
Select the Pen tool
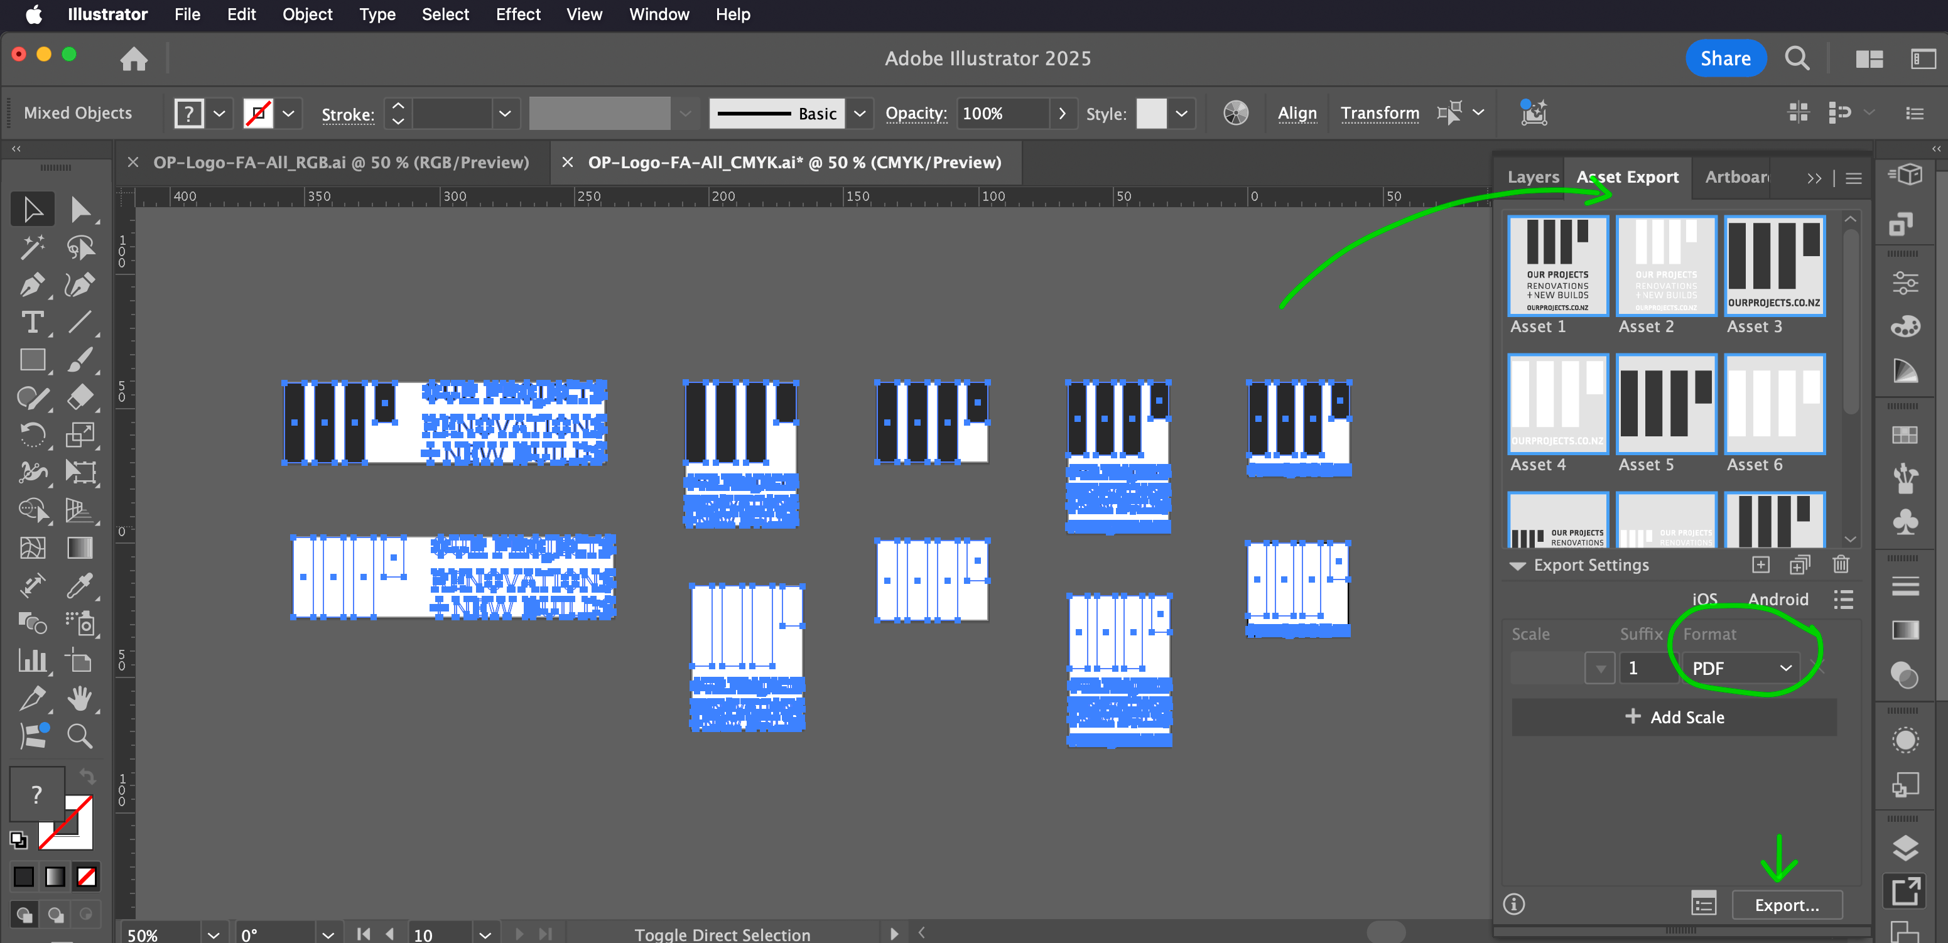point(33,284)
